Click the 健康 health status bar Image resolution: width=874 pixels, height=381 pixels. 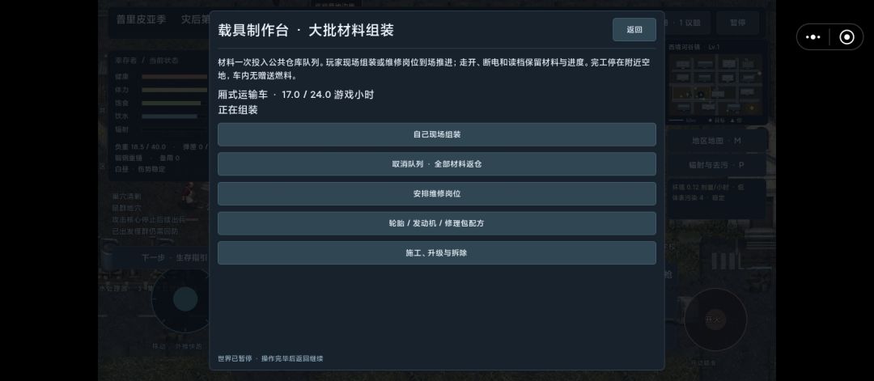pyautogui.click(x=174, y=76)
